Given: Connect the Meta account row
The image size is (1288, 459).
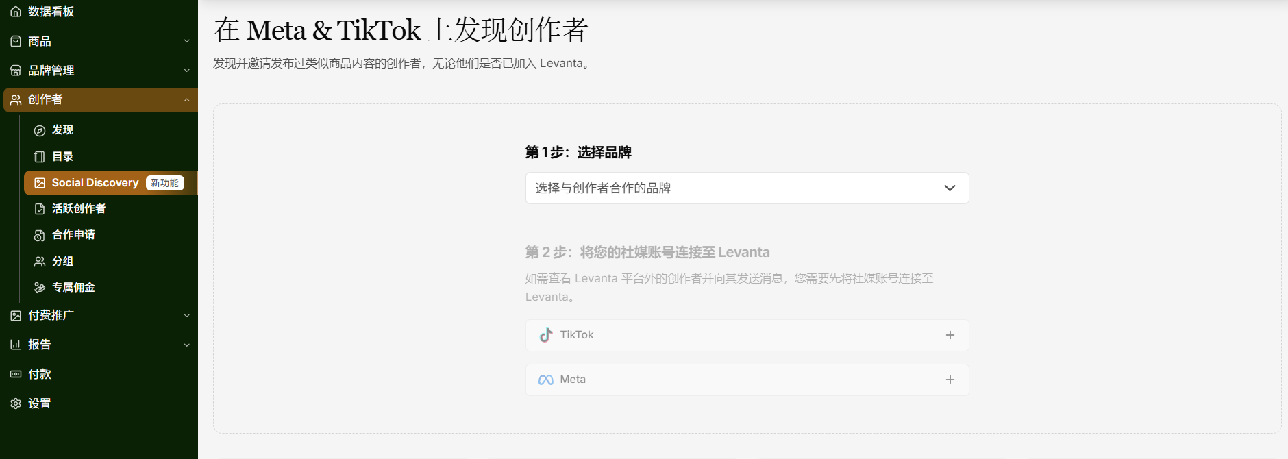Looking at the screenshot, I should coord(747,380).
